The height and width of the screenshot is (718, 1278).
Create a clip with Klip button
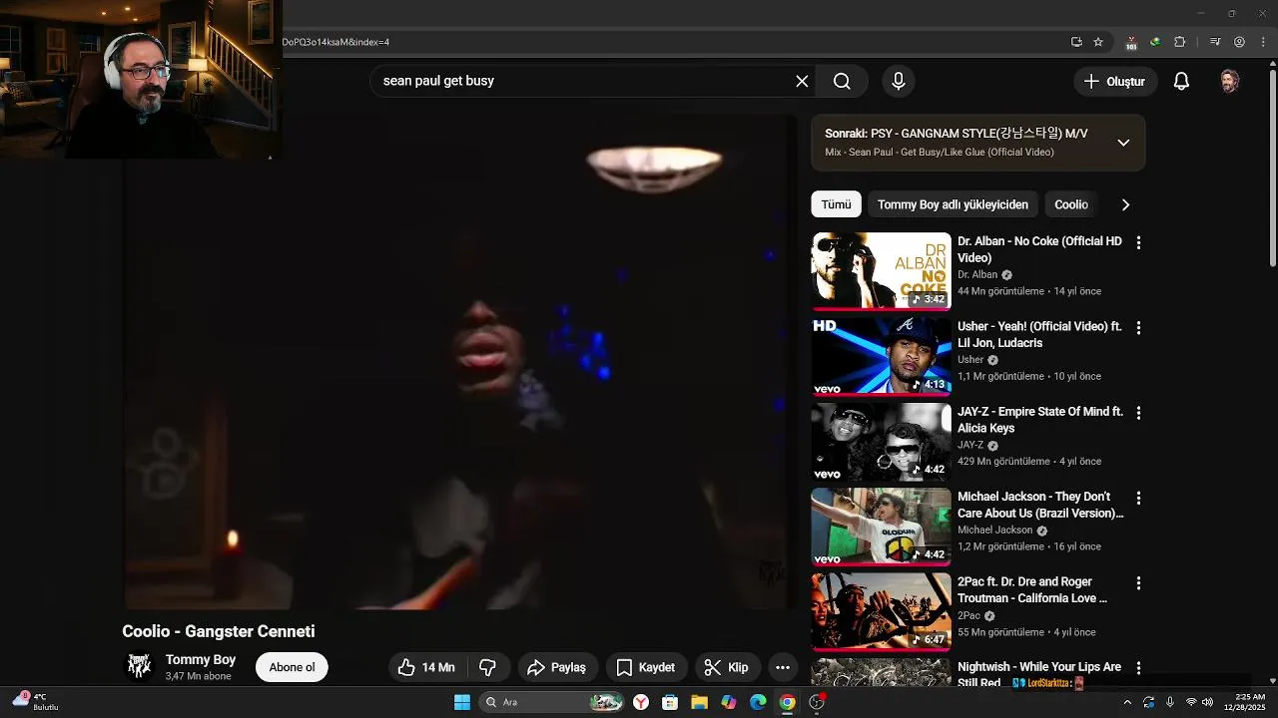[x=727, y=667]
